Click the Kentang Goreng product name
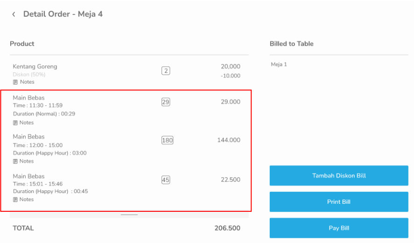The height and width of the screenshot is (243, 414). coord(35,67)
